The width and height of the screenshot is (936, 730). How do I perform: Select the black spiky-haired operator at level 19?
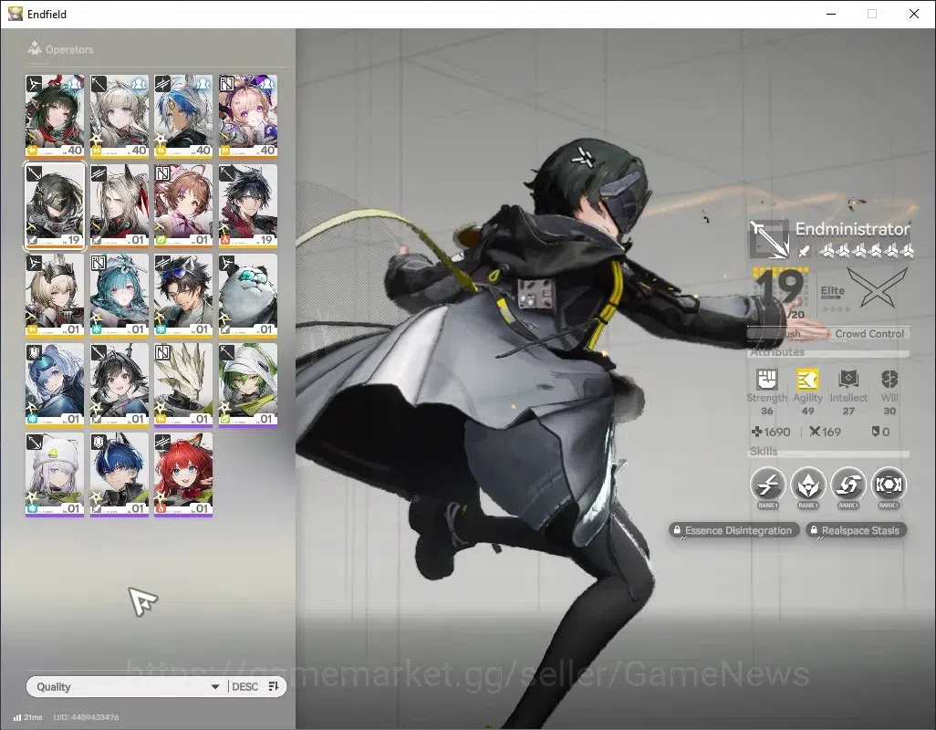(x=248, y=205)
